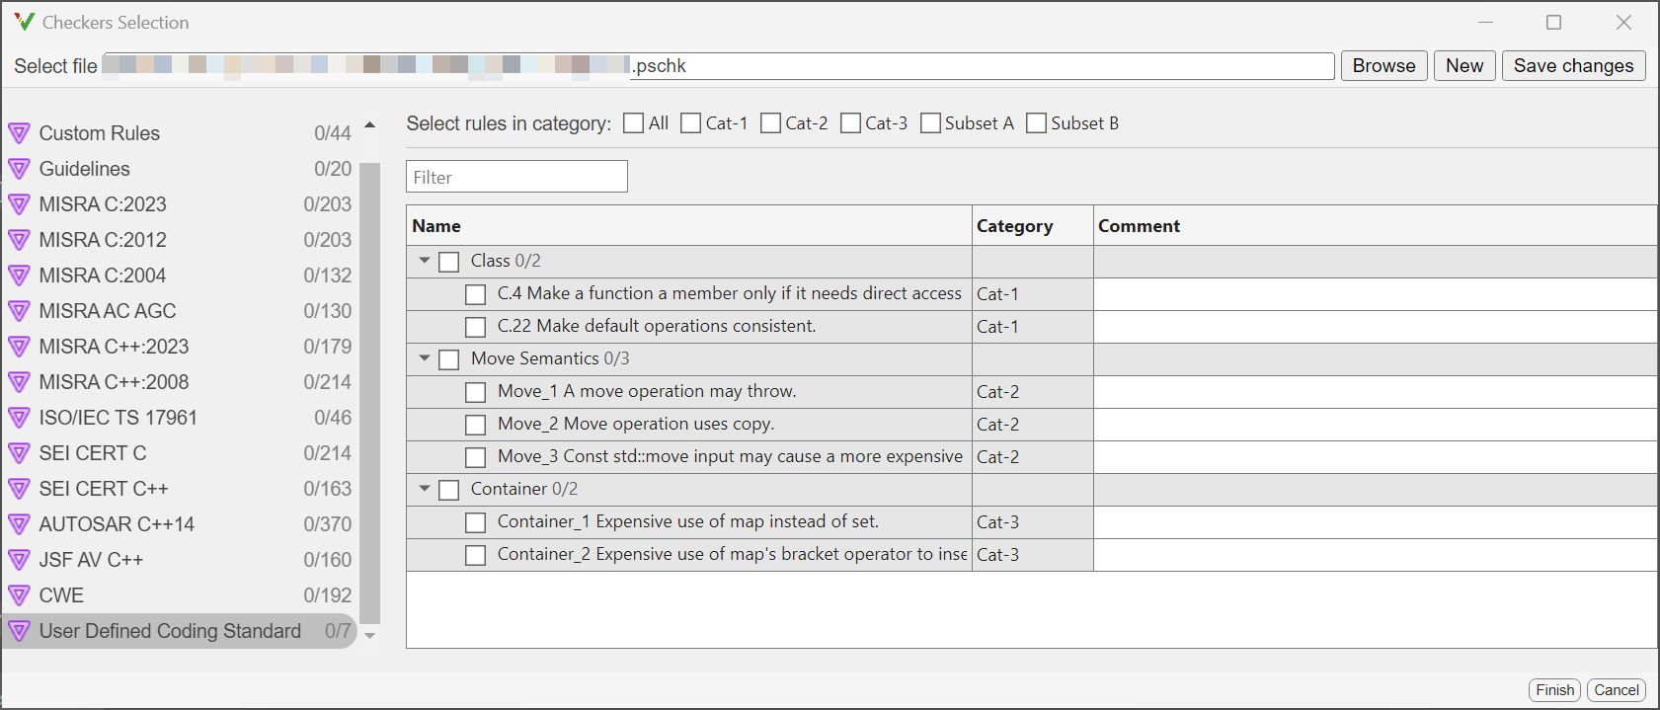Click the CWE shield icon

click(19, 595)
